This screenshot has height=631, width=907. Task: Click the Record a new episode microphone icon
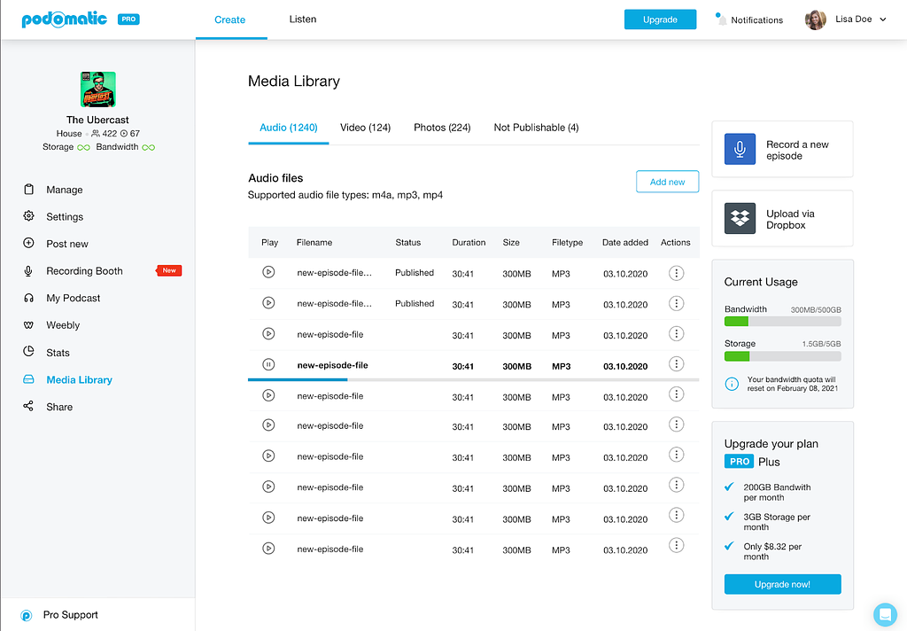point(740,149)
